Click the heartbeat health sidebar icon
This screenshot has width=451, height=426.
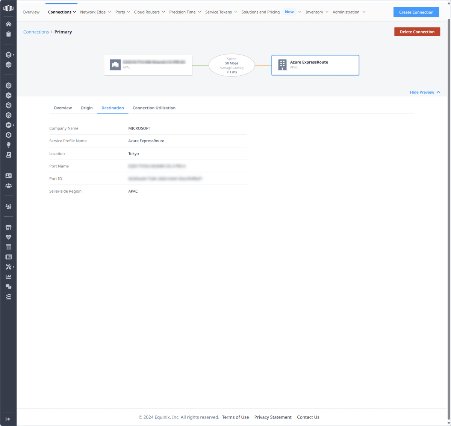point(8,237)
